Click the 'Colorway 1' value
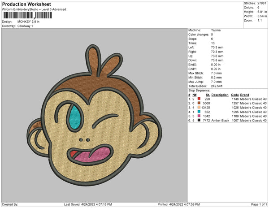The width and height of the screenshot is (269, 208). pos(25,26)
